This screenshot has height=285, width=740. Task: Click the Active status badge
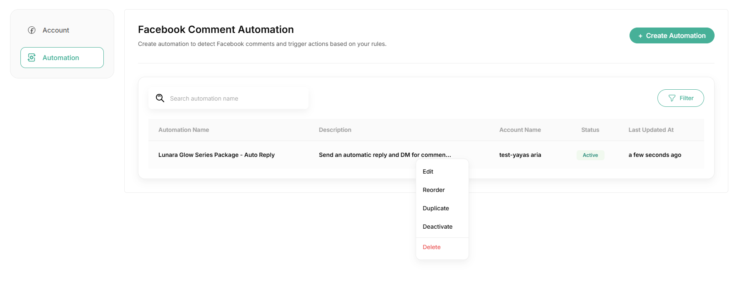pyautogui.click(x=590, y=155)
